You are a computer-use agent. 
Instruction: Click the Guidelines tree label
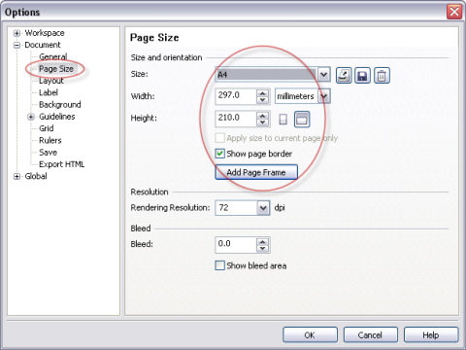(x=57, y=117)
